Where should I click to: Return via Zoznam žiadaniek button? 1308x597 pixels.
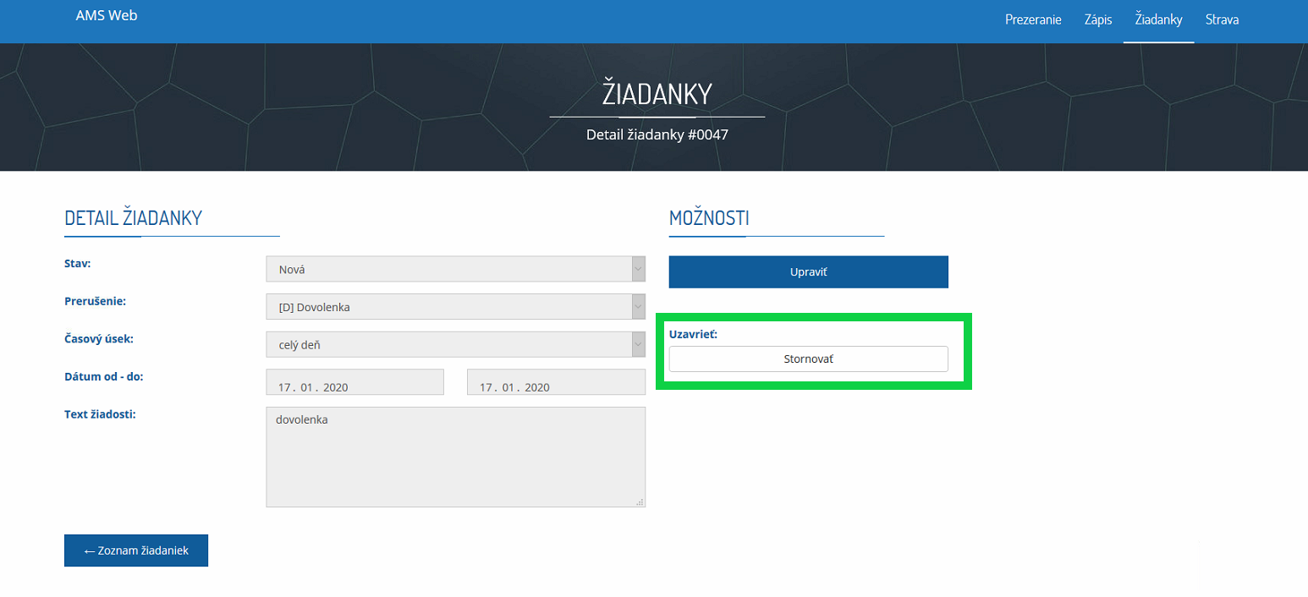(136, 550)
